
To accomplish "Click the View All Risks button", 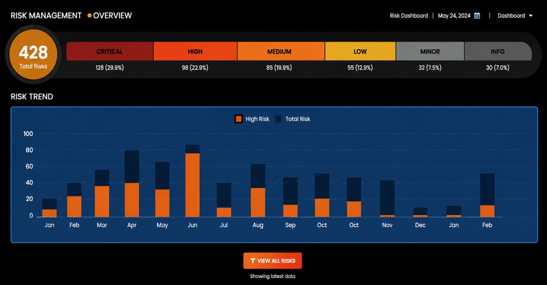I will [272, 260].
